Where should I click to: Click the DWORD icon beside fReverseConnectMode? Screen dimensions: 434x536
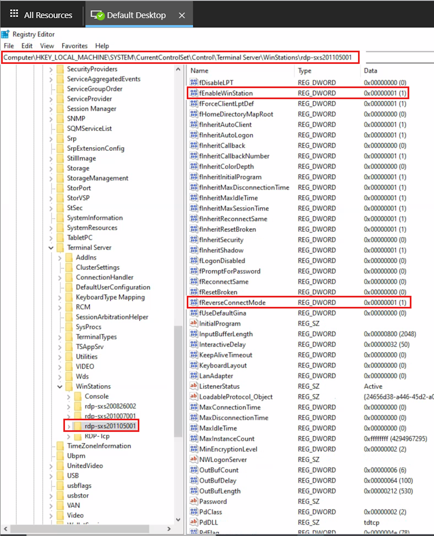[194, 302]
